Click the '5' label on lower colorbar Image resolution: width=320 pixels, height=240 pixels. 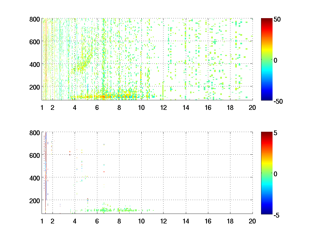276,133
